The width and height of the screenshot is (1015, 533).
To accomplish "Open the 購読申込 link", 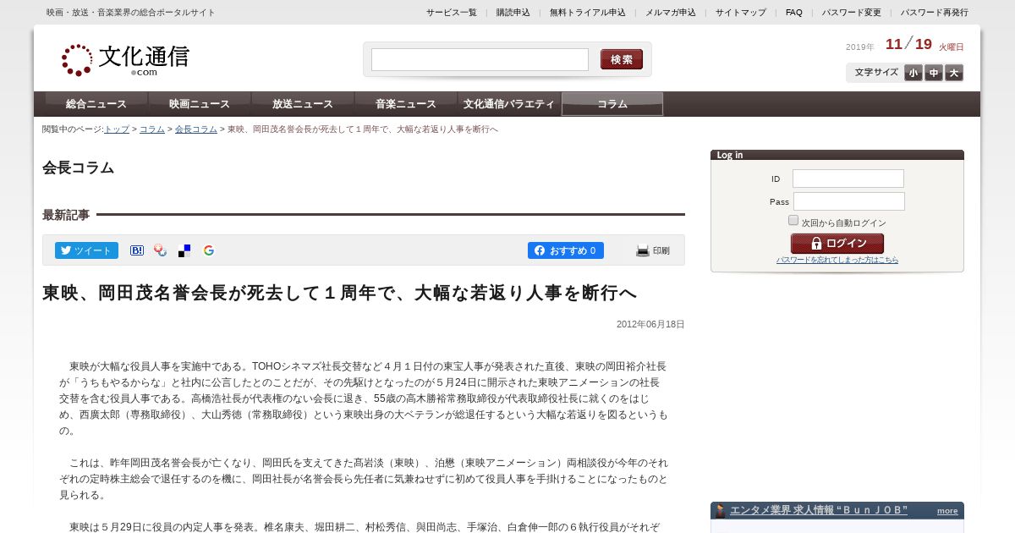I will (513, 13).
